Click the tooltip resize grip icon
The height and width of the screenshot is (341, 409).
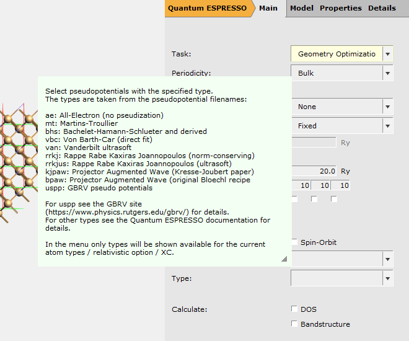pos(284,259)
